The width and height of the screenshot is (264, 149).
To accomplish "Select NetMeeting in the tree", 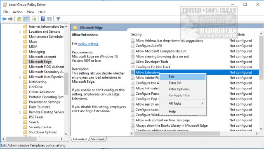I will coord(38,82).
